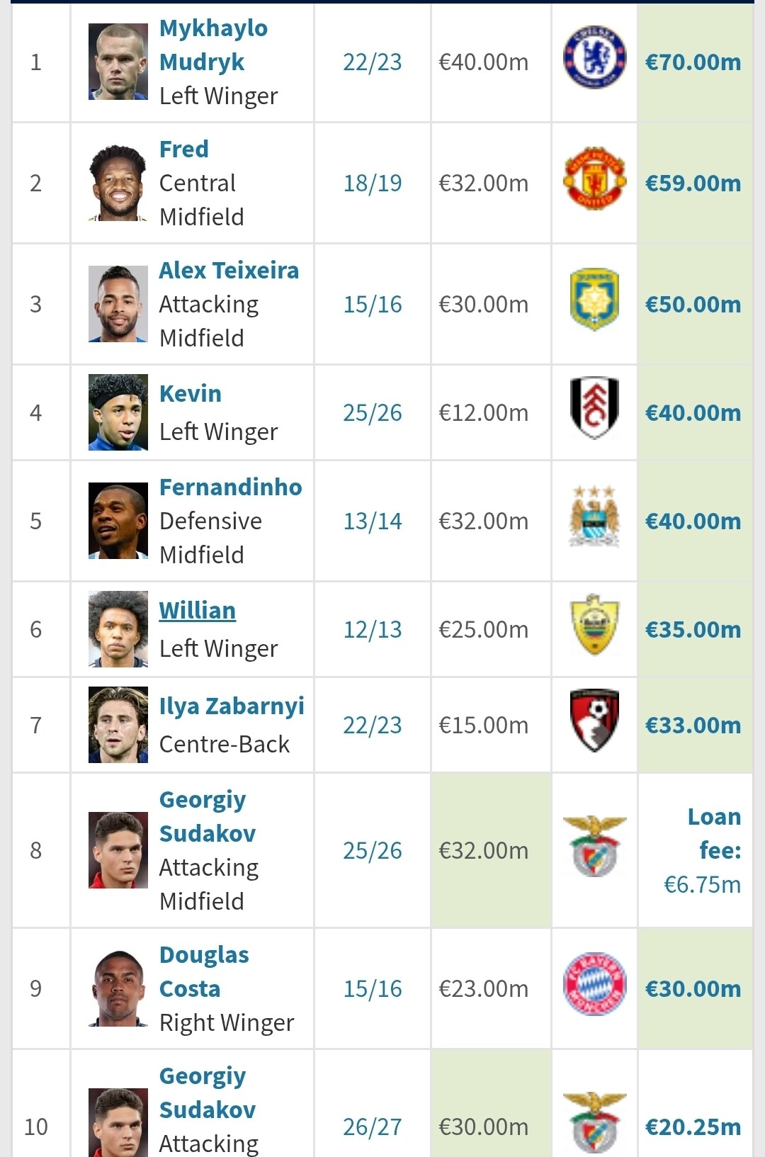The image size is (765, 1157).
Task: Open the 18/19 season link for Fred
Action: coord(373,184)
